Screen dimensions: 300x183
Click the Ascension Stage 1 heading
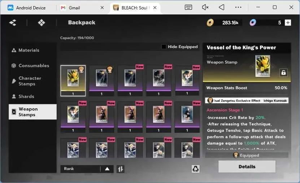click(x=225, y=110)
